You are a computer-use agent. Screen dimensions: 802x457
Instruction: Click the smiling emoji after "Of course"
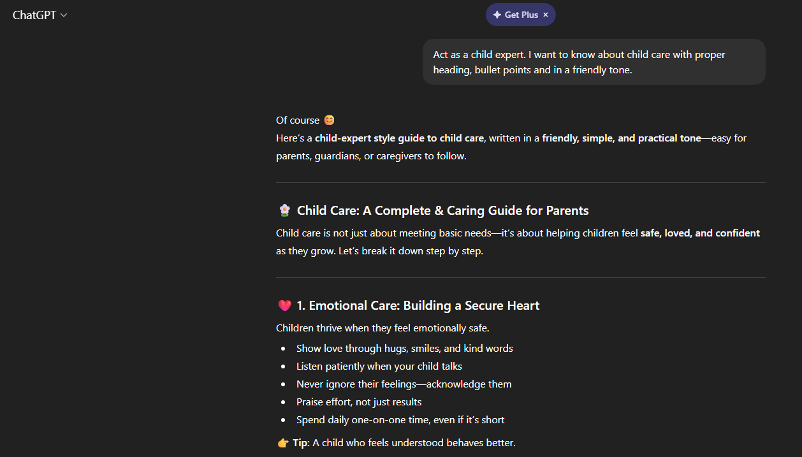[x=328, y=119]
